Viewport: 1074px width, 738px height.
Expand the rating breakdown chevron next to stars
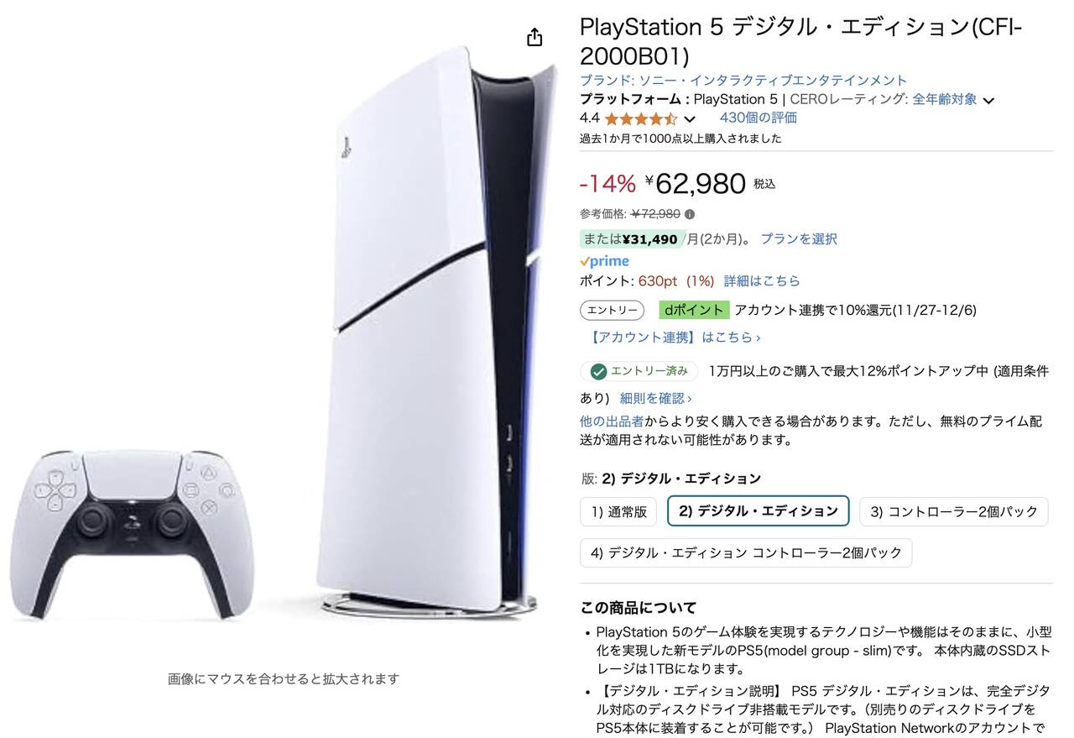point(690,119)
